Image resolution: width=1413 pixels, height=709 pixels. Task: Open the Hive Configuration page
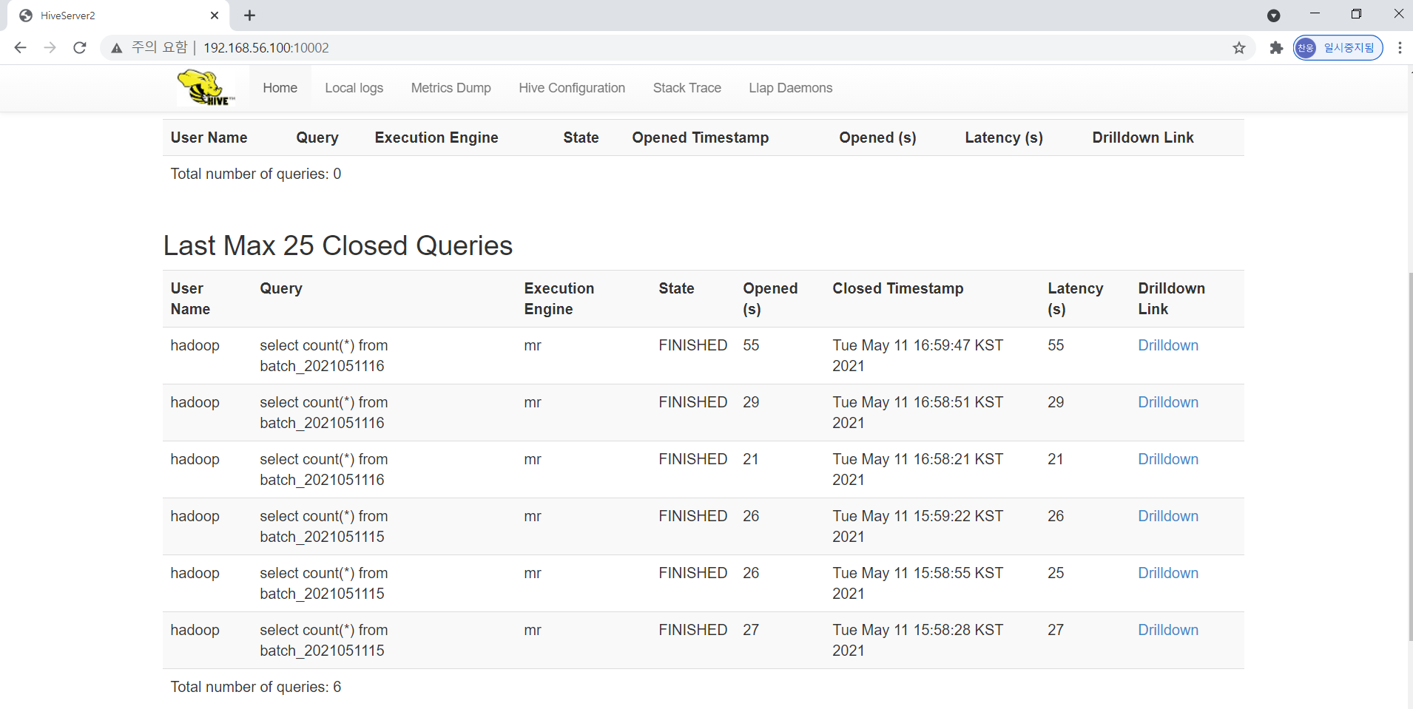pos(572,88)
